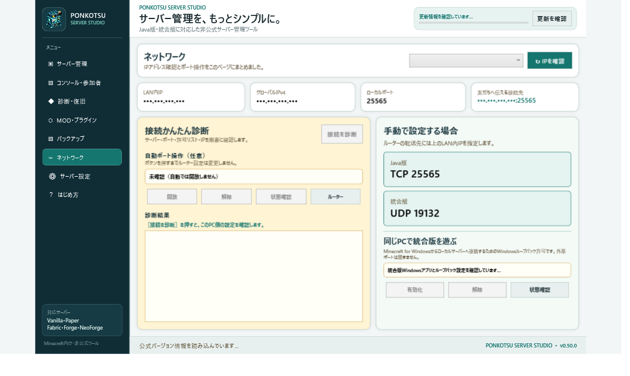Click the Java版 TCP 25565 box
630x376 pixels.
tap(477, 170)
